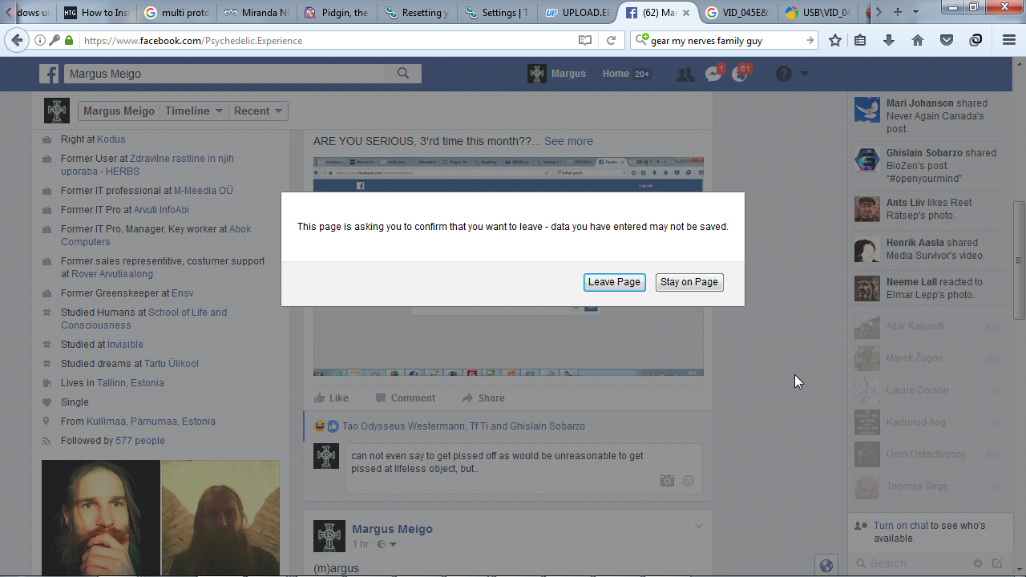The image size is (1026, 577).
Task: Open emoji picker in comment box
Action: (689, 481)
